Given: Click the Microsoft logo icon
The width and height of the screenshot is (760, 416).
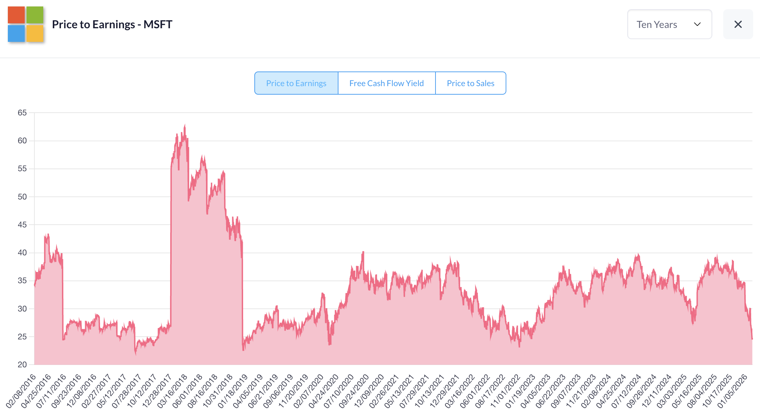Looking at the screenshot, I should tap(26, 24).
